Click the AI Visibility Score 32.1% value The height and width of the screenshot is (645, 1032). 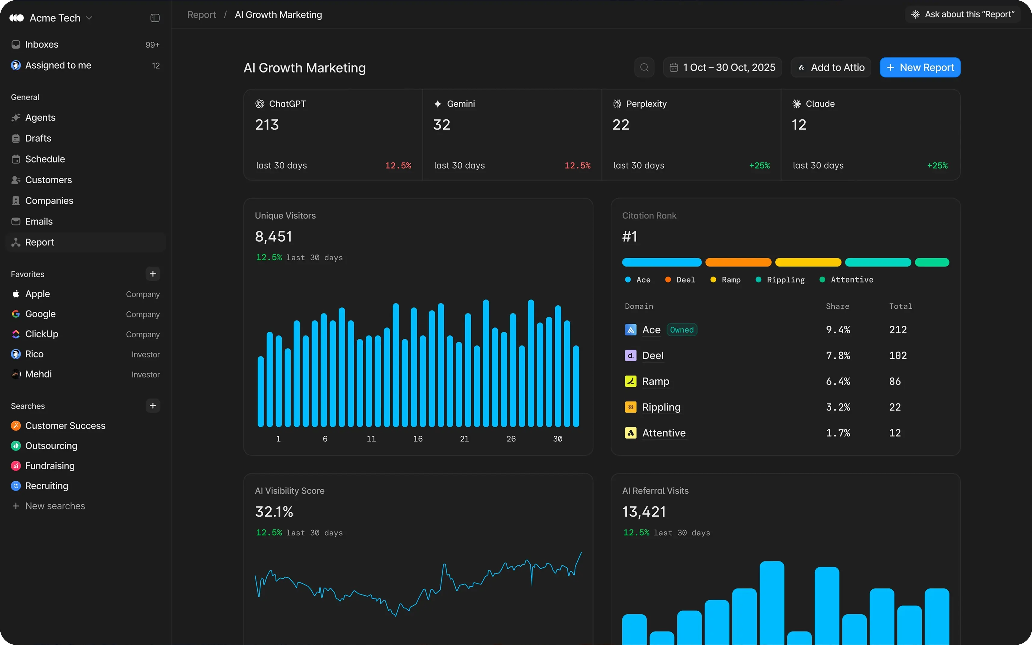[x=274, y=512]
